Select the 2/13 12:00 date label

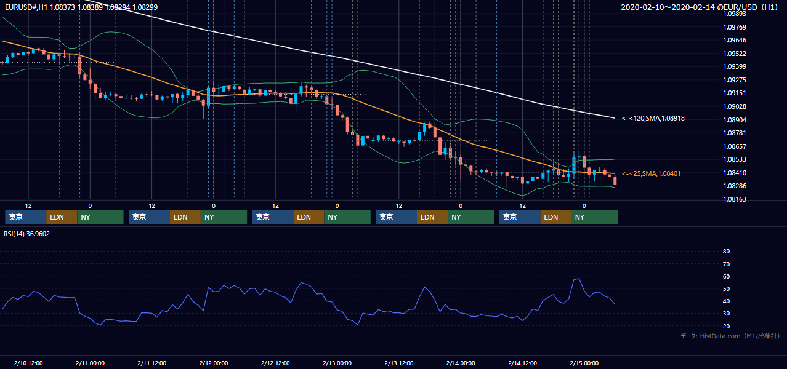pyautogui.click(x=399, y=363)
